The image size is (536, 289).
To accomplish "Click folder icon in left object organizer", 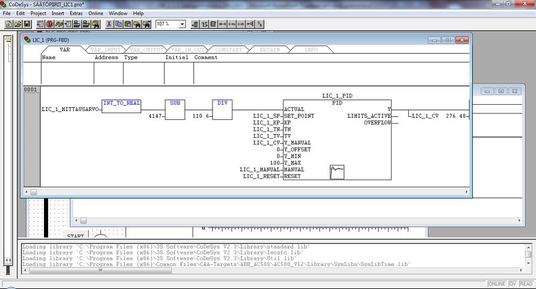I will [x=8, y=39].
